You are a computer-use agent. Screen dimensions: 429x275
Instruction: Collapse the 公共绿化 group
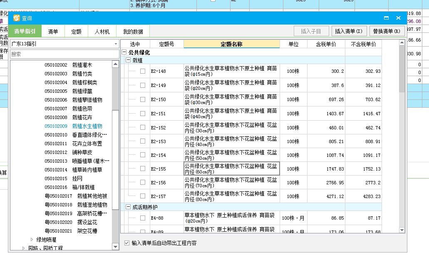point(124,52)
